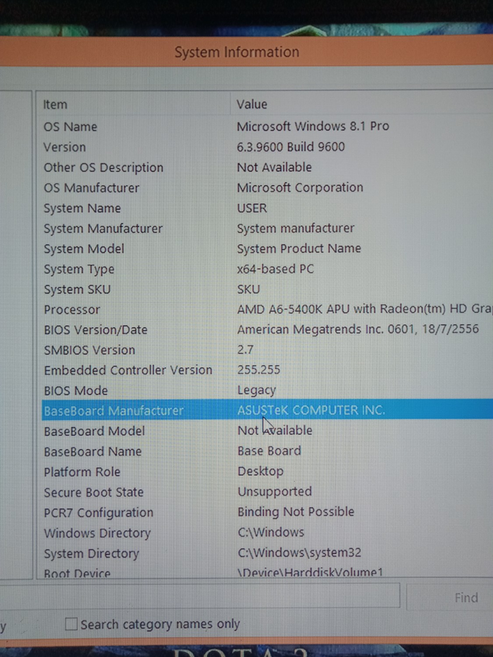This screenshot has width=493, height=657.
Task: Click the ASUSTeK COMPUTER INC. value
Action: pos(311,410)
